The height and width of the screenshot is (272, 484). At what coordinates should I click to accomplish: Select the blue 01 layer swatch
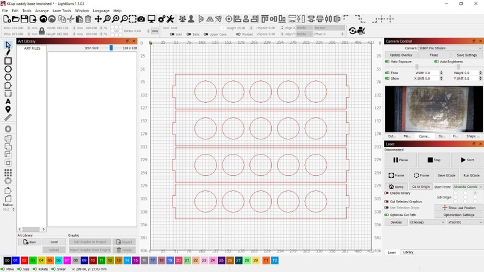16,260
